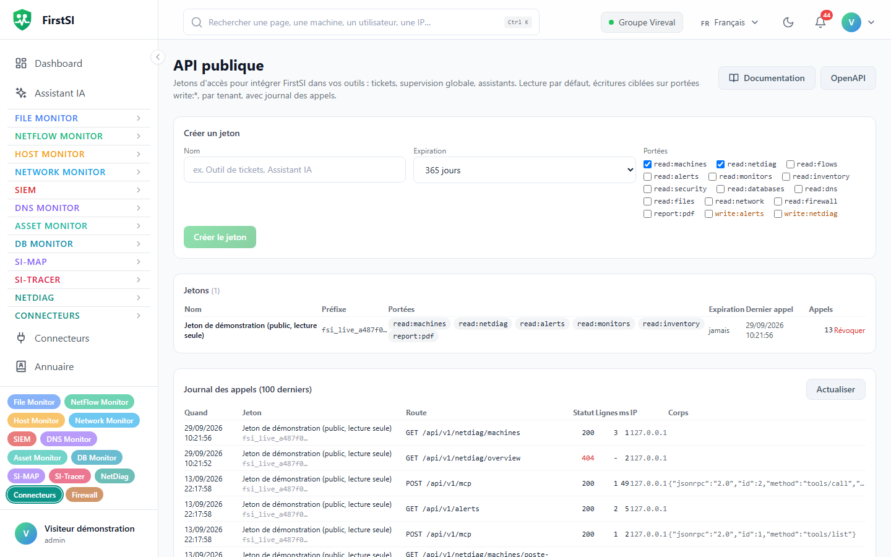Viewport: 891px width, 557px height.
Task: Switch to the NetFlow Monitor pill
Action: click(x=100, y=402)
